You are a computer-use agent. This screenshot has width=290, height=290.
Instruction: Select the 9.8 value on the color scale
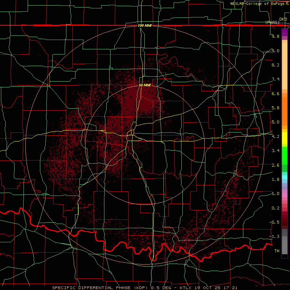pyautogui.click(x=275, y=36)
